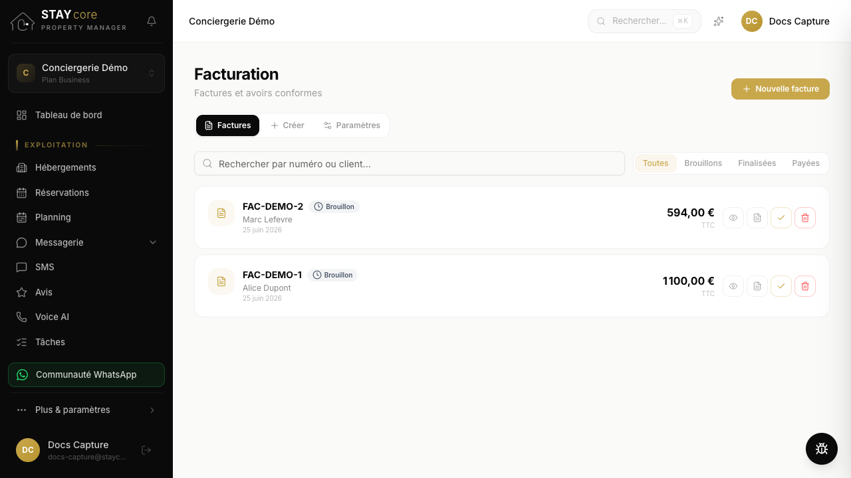Click the Conciergerie Démo header title
851x478 pixels.
tap(231, 21)
